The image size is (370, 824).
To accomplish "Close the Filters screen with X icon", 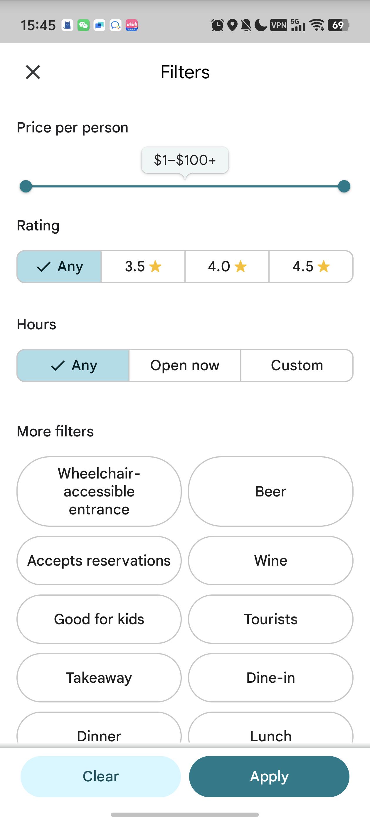I will click(x=33, y=72).
